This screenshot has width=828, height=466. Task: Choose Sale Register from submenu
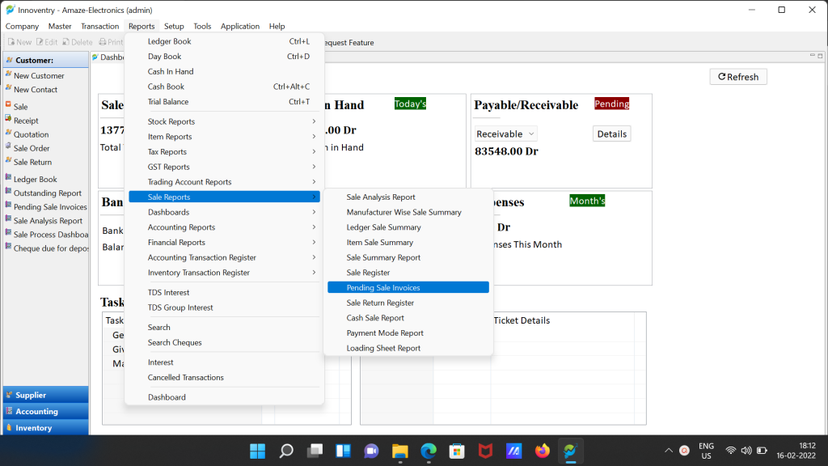pyautogui.click(x=408, y=273)
